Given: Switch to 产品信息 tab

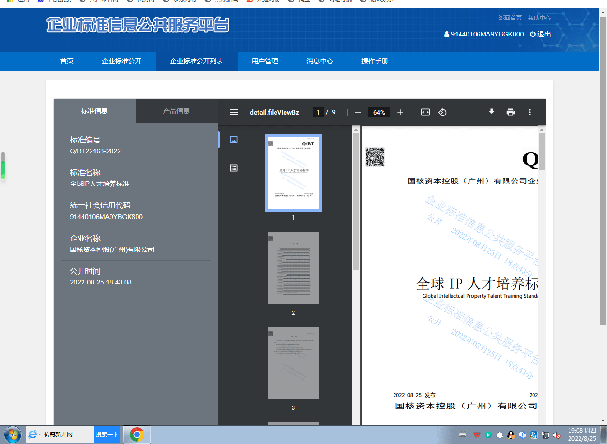Looking at the screenshot, I should click(176, 111).
